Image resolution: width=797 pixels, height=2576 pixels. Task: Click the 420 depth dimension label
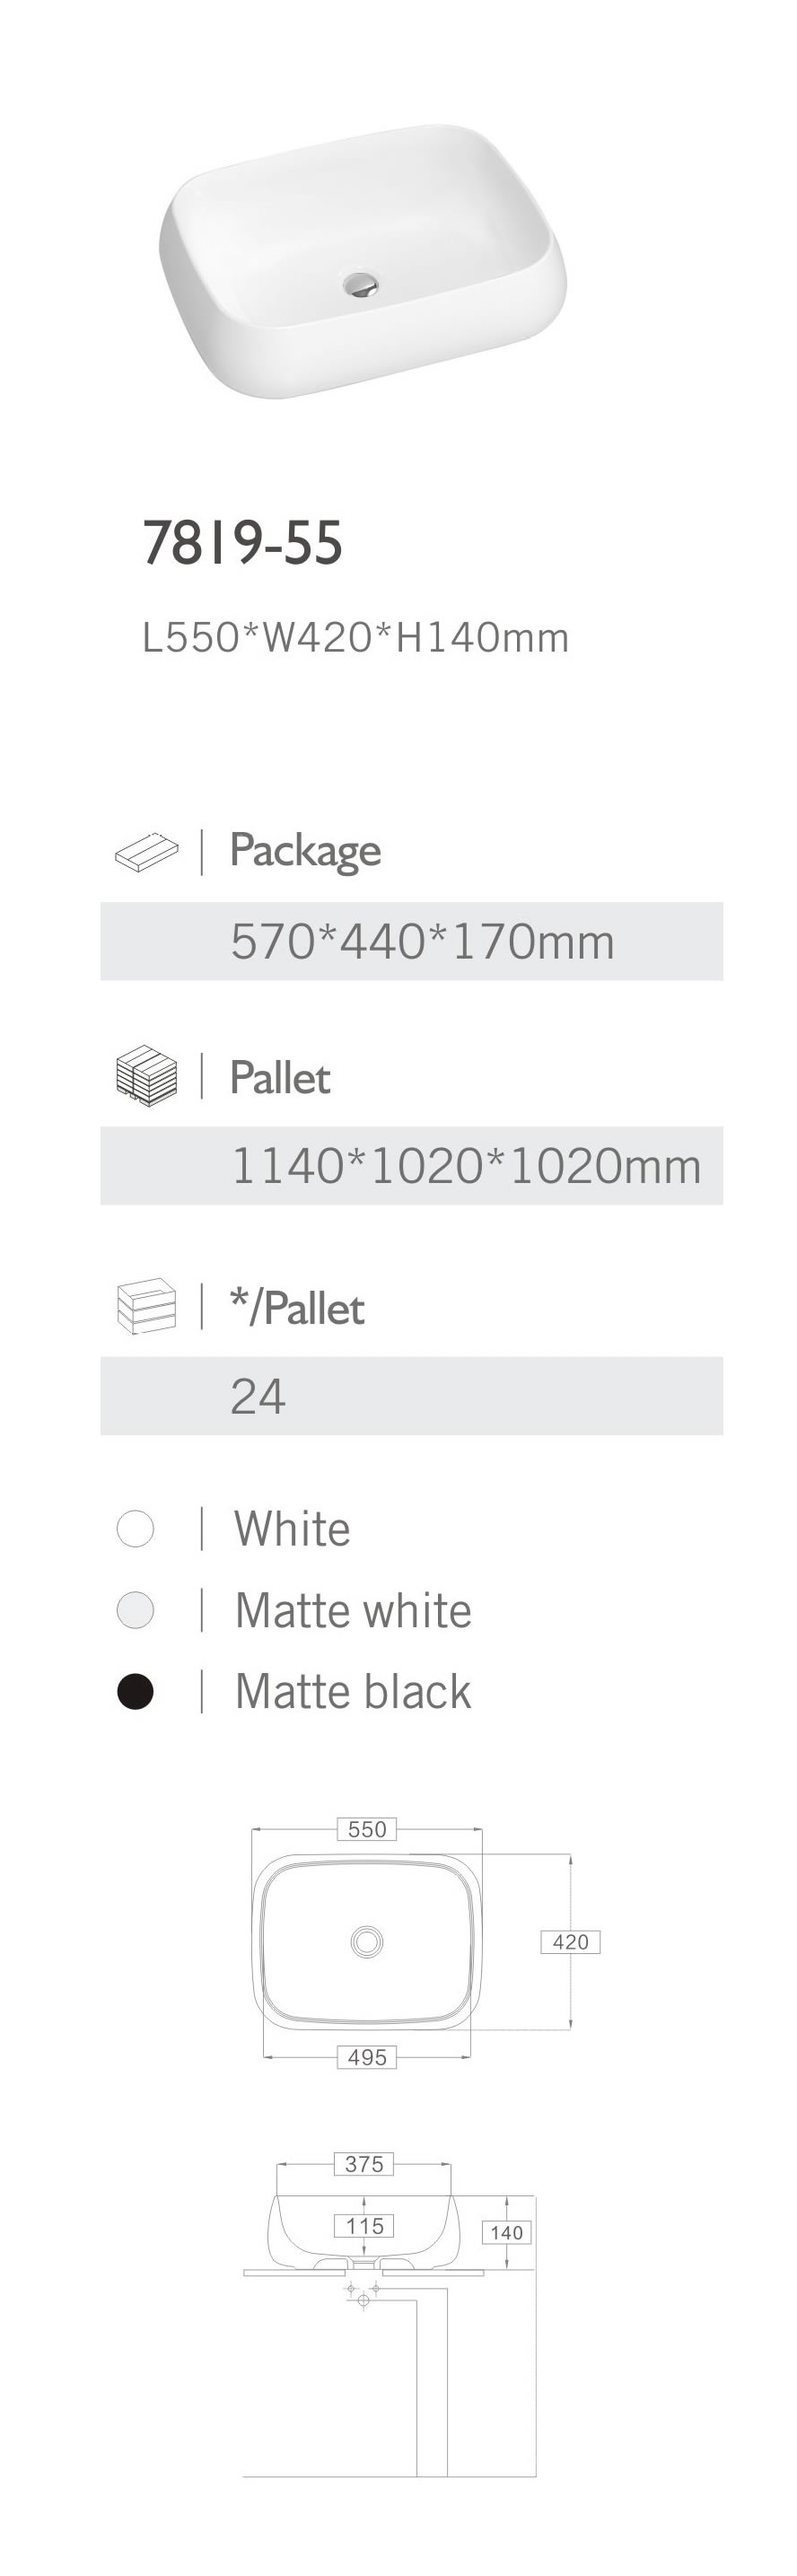coord(570,1942)
